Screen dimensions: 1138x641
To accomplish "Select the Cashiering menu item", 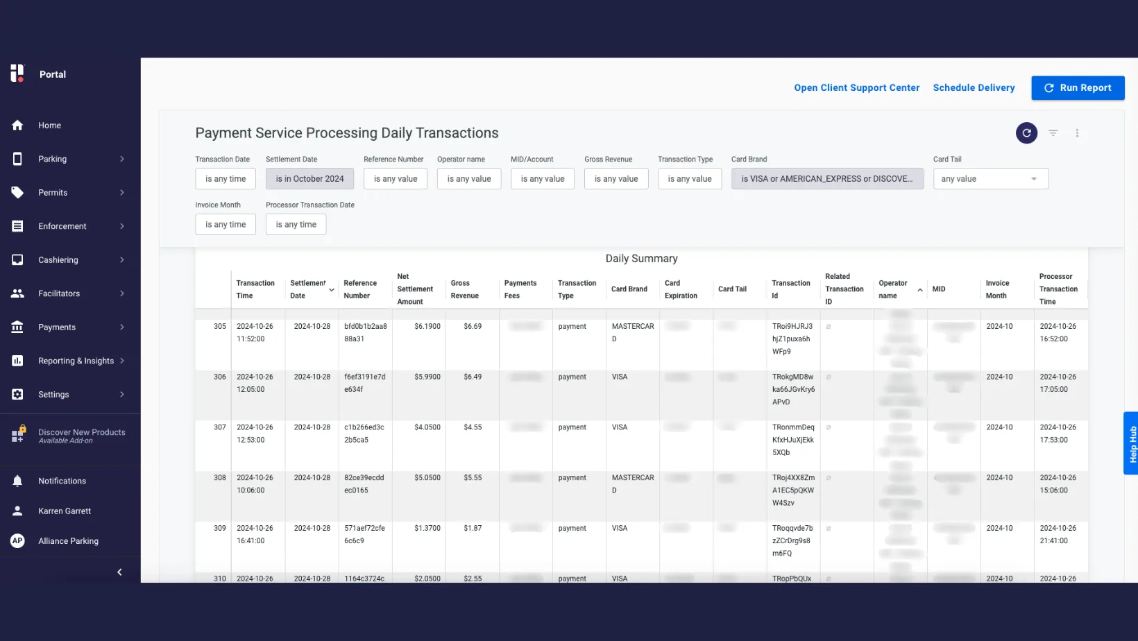I will (58, 260).
